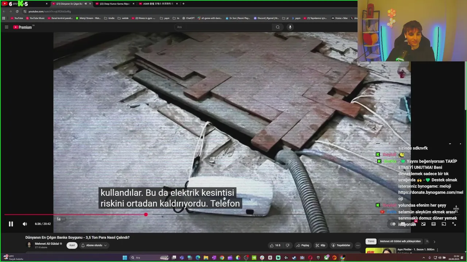Open the browser apps grid icon
Image resolution: width=467 pixels, height=262 pixels.
4,18
